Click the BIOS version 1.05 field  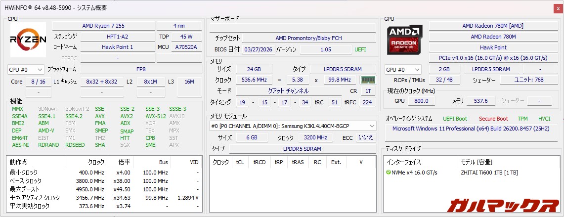point(326,49)
